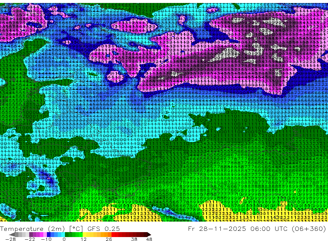Click the '-22' legend label
The image size is (328, 241).
point(30,239)
